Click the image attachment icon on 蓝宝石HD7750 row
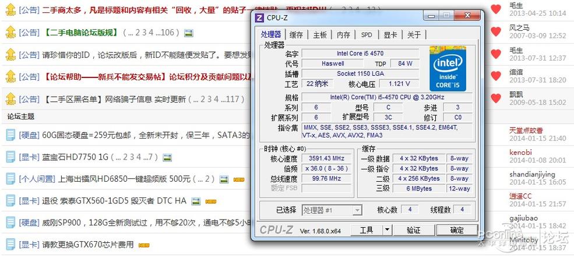Screen dimensions: 574x258 [x=167, y=158]
